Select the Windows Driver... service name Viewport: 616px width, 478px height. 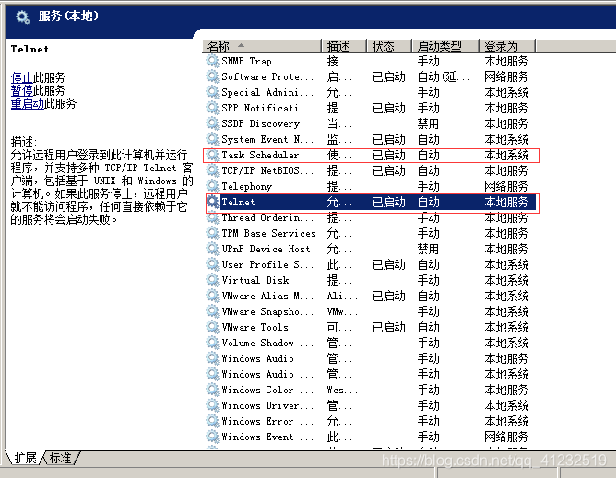267,406
